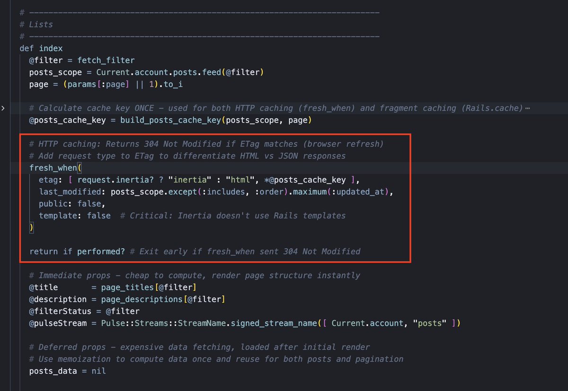Image resolution: width=568 pixels, height=391 pixels.
Task: Click the "# Lists" comment line
Action: 36,25
